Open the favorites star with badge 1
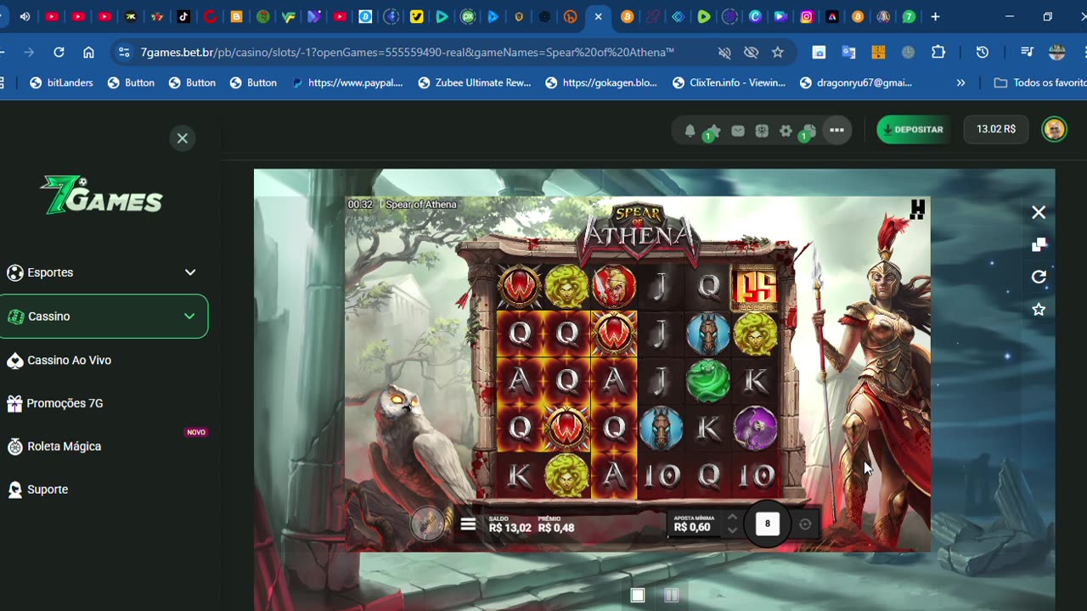The image size is (1087, 611). coord(712,132)
